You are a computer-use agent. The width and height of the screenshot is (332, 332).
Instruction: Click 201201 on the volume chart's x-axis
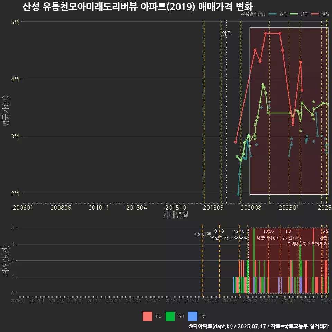(x=113, y=301)
